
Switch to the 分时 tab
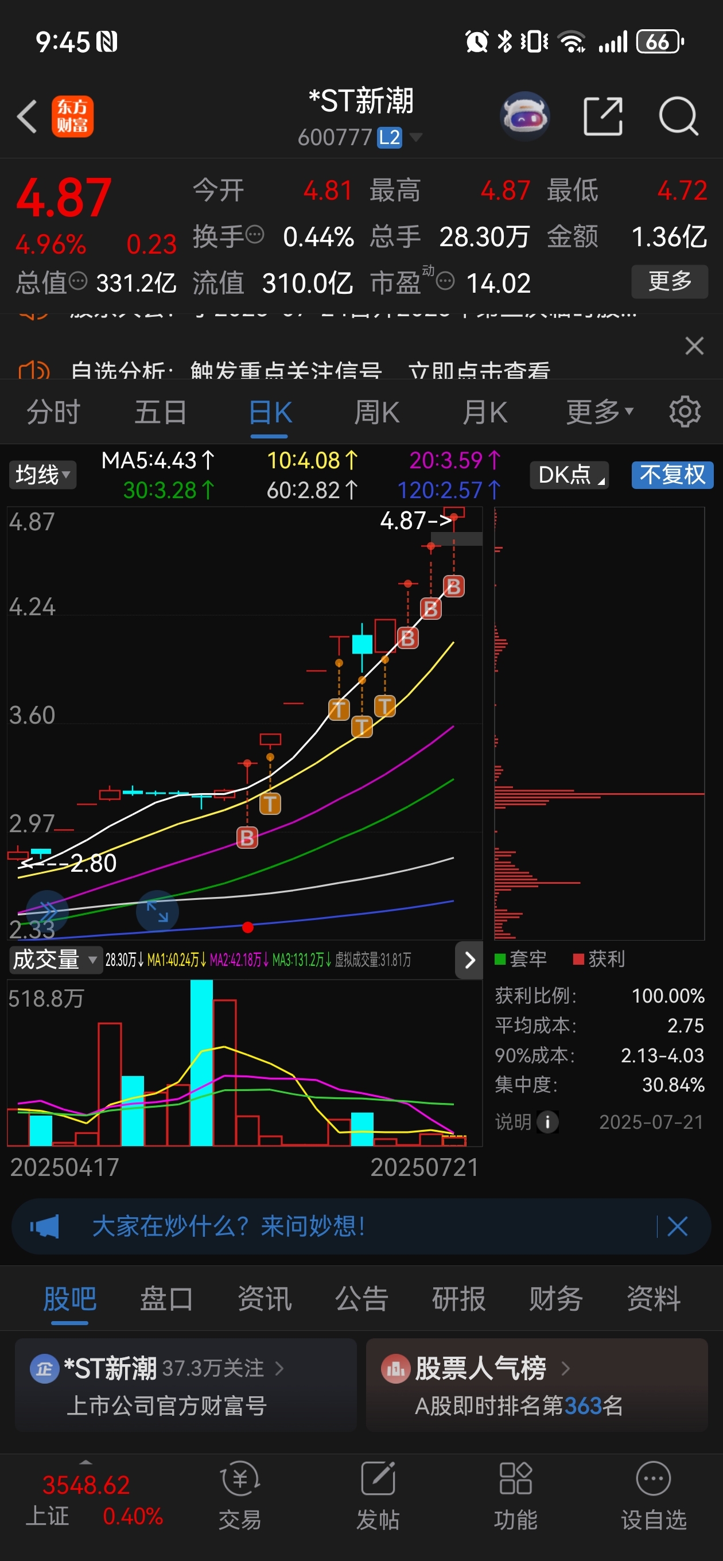(53, 412)
